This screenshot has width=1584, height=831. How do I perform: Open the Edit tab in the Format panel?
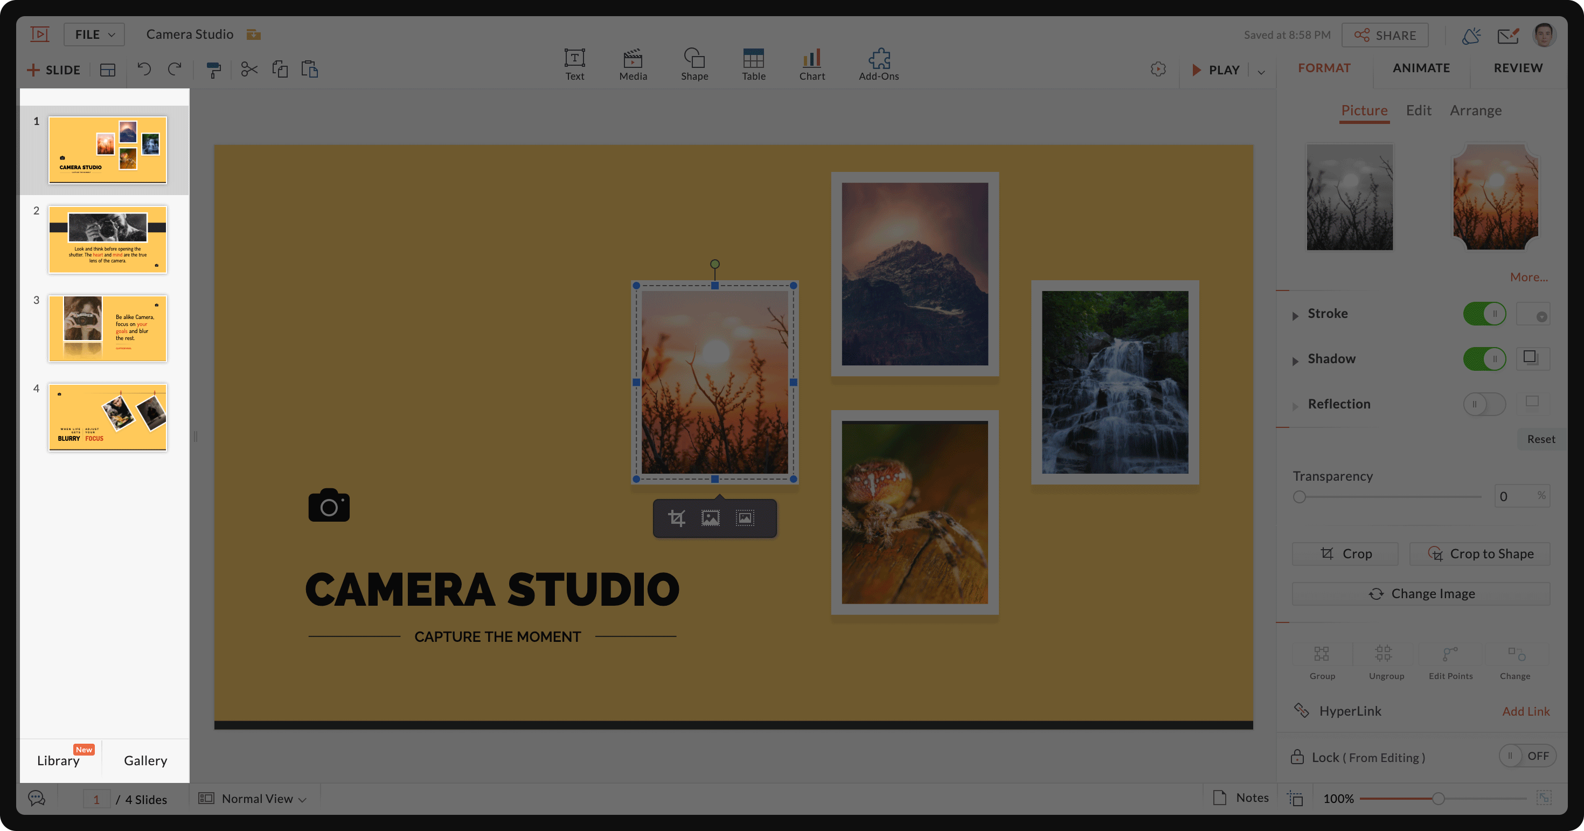[1419, 110]
